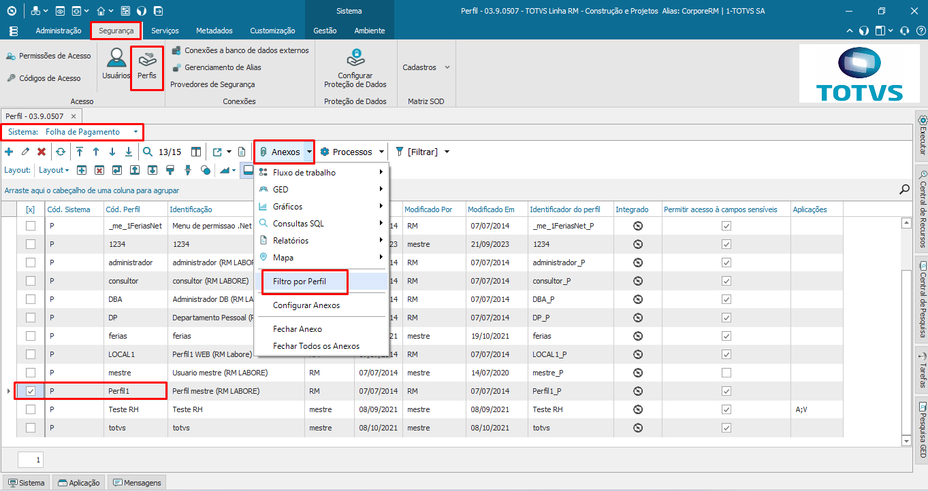Click the refresh icon in the toolbar

[61, 152]
